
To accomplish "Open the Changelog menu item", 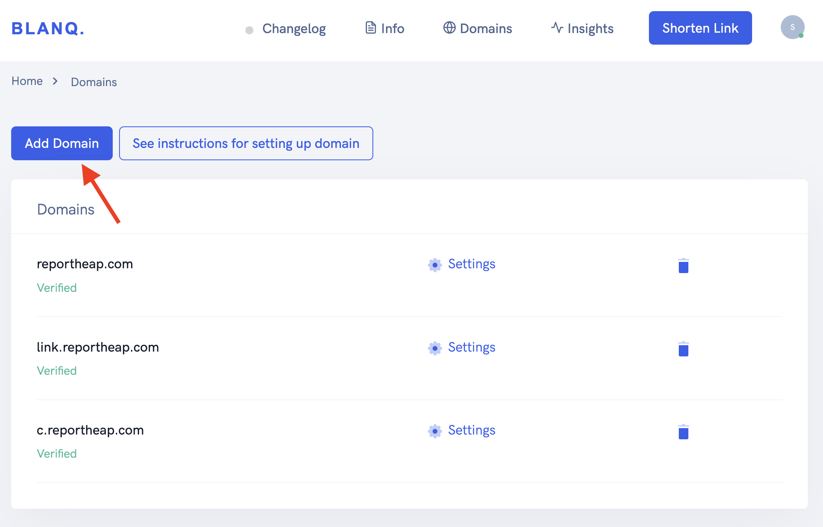I will [294, 29].
